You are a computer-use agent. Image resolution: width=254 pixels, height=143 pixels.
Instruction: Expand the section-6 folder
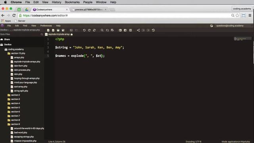click(x=15, y=112)
